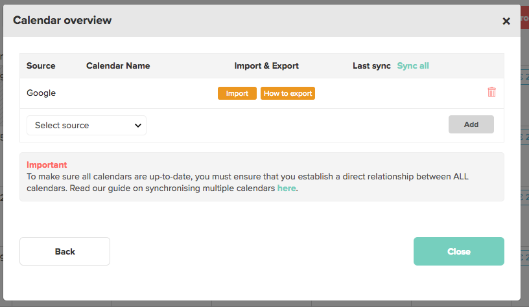Screen dimensions: 529x307
Task: Select the Google source row text
Action: tap(41, 93)
